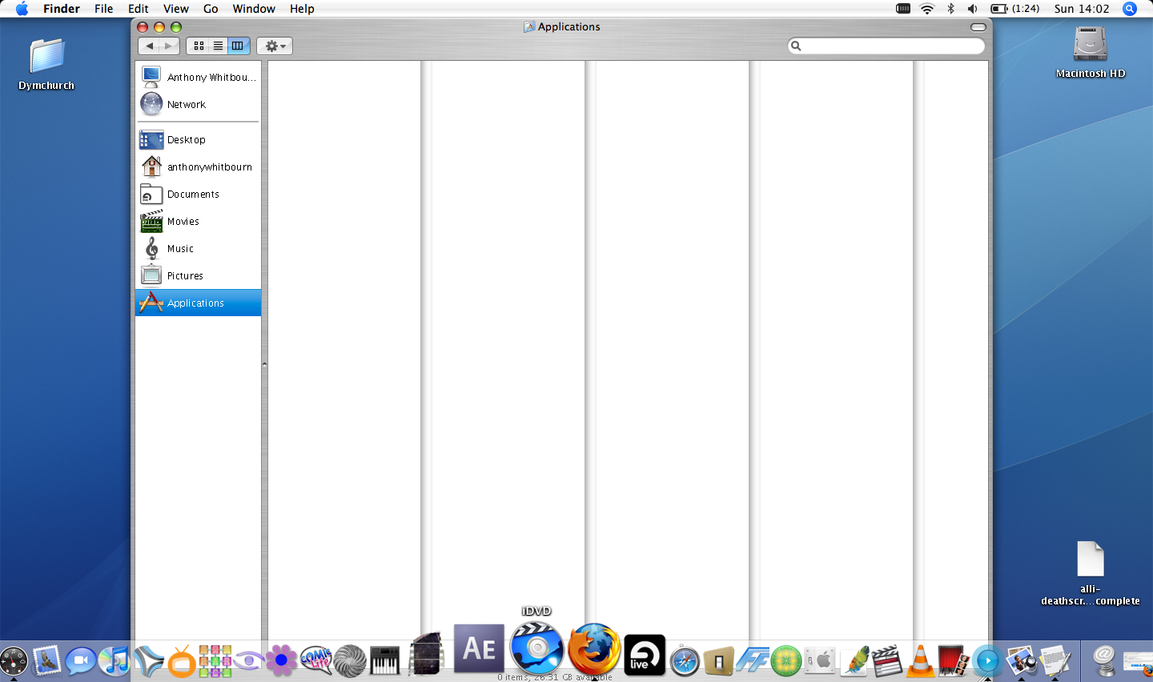Select Music in the sidebar

(199, 248)
